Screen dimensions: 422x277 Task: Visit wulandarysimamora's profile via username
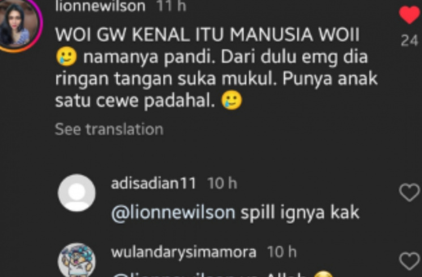[x=184, y=252]
